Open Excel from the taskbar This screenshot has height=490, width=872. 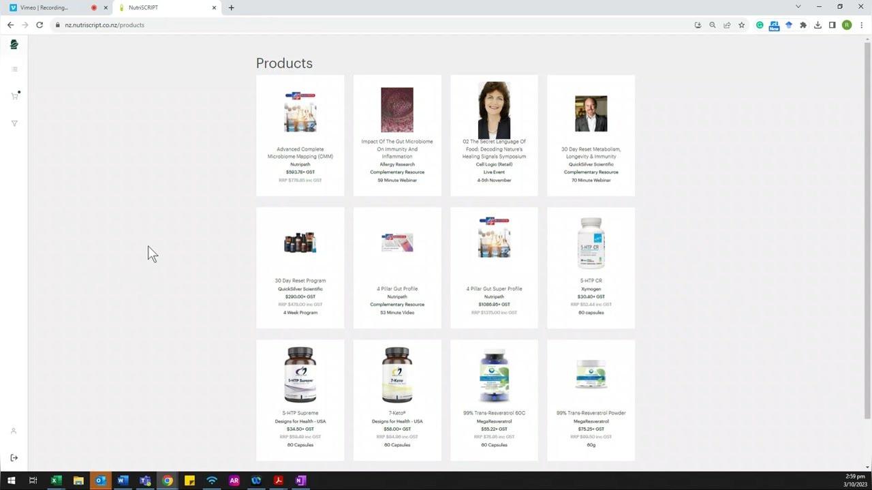click(56, 480)
